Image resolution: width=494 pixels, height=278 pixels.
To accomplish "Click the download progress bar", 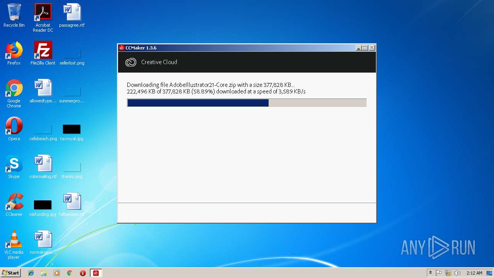I will (247, 103).
